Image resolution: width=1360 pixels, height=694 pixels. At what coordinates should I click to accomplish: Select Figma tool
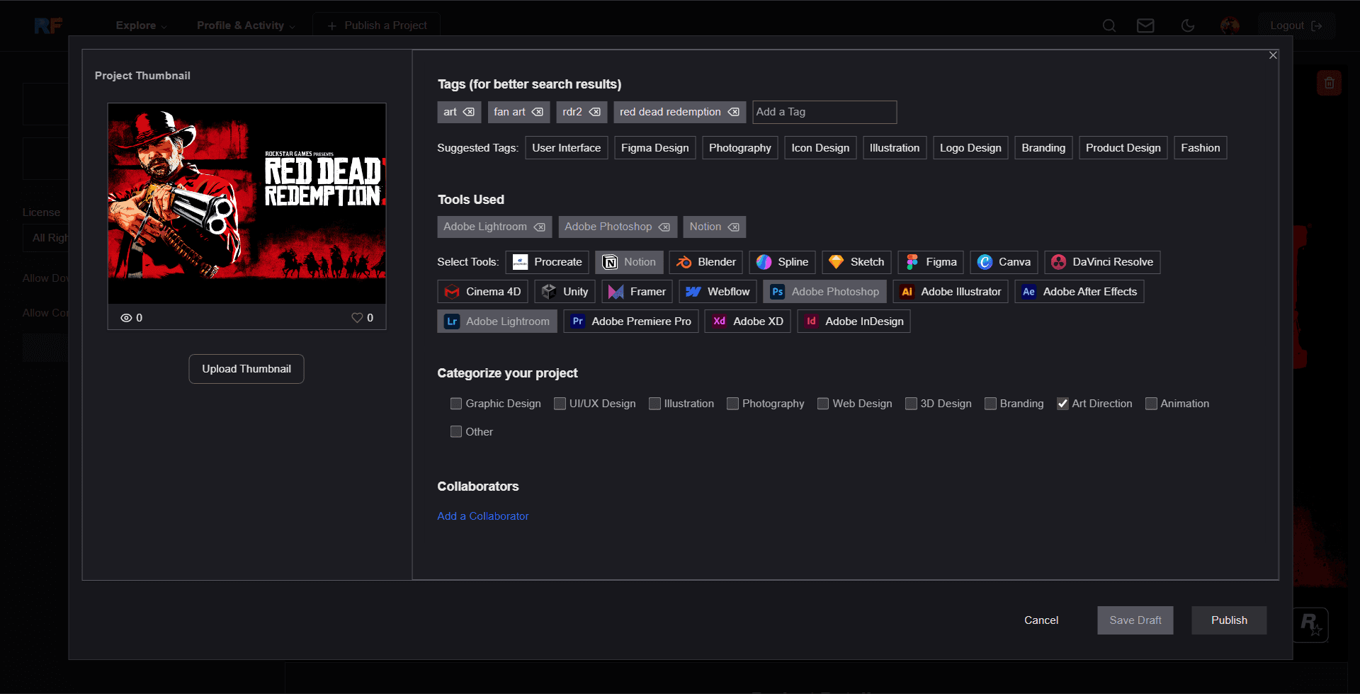(x=931, y=262)
